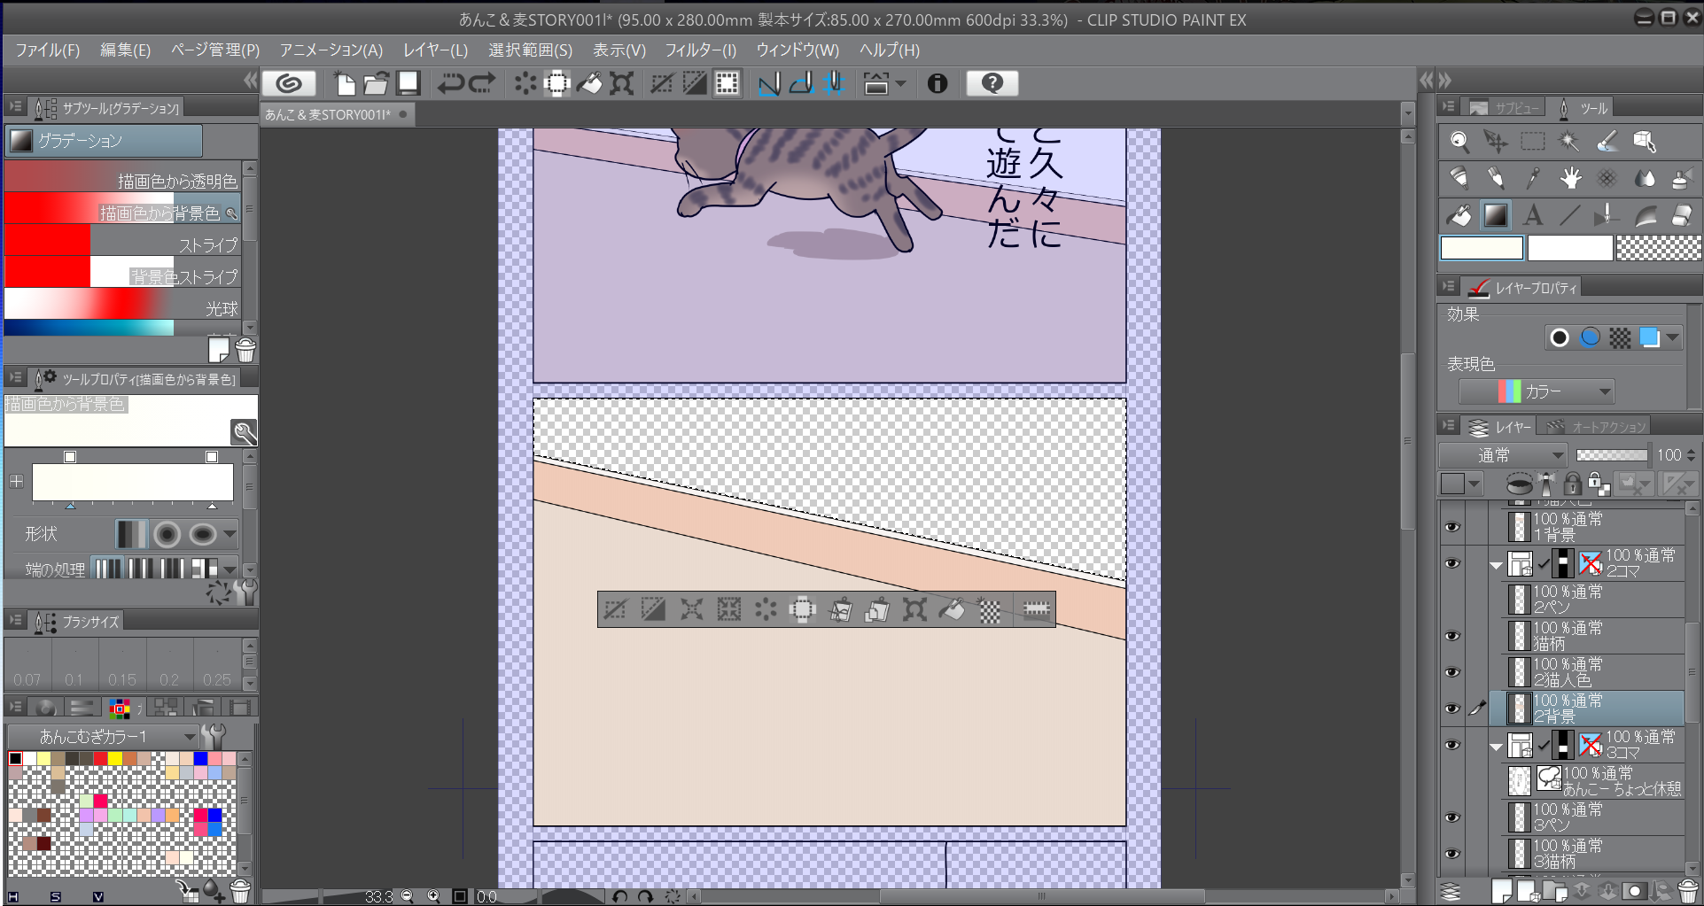
Task: Click the Save icon in the toolbar
Action: (408, 83)
